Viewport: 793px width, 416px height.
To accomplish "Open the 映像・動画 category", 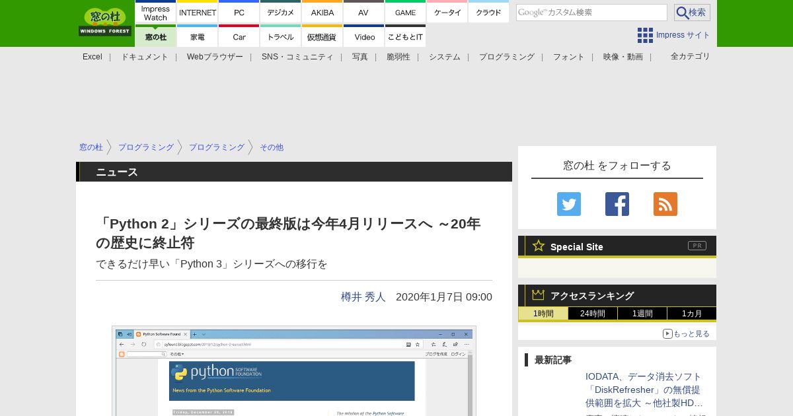I will pyautogui.click(x=623, y=57).
